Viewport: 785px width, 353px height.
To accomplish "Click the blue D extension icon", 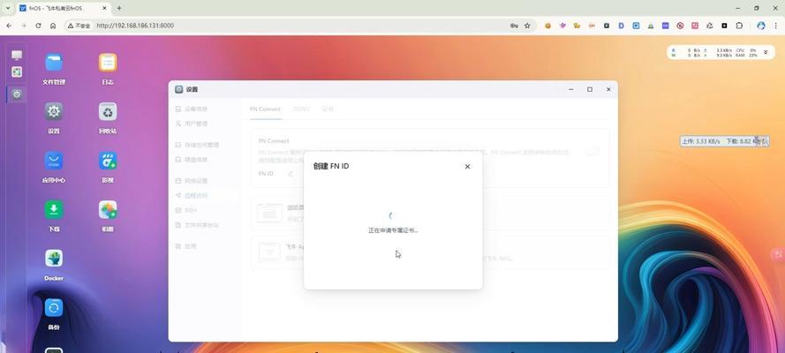I will pyautogui.click(x=622, y=26).
